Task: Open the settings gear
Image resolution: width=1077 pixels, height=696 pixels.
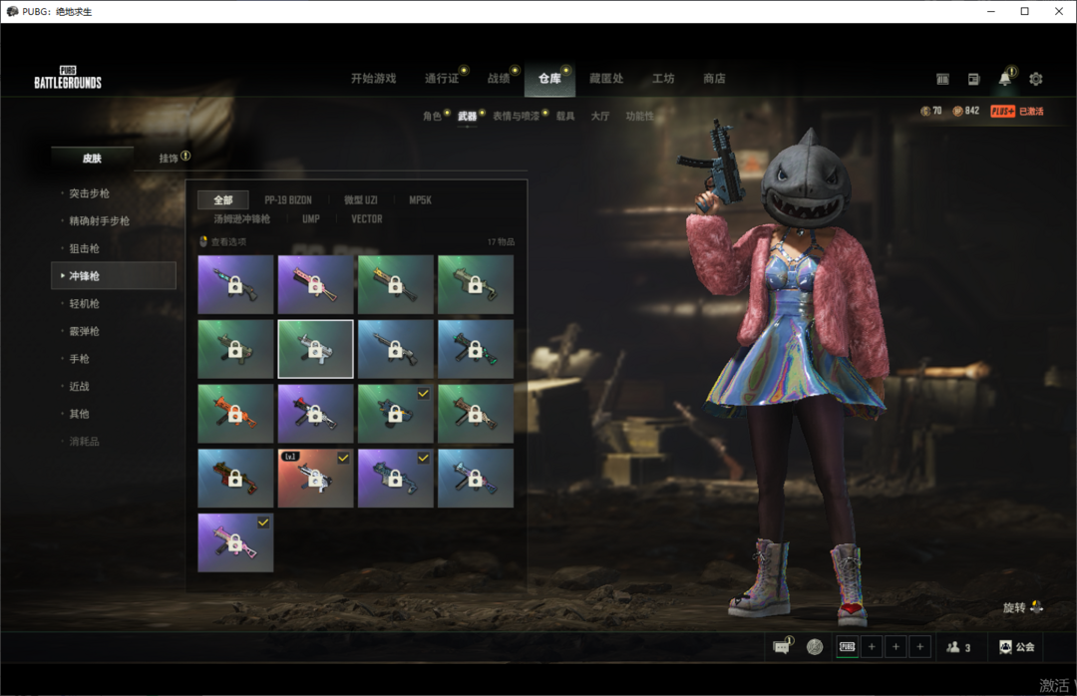Action: pyautogui.click(x=1036, y=79)
